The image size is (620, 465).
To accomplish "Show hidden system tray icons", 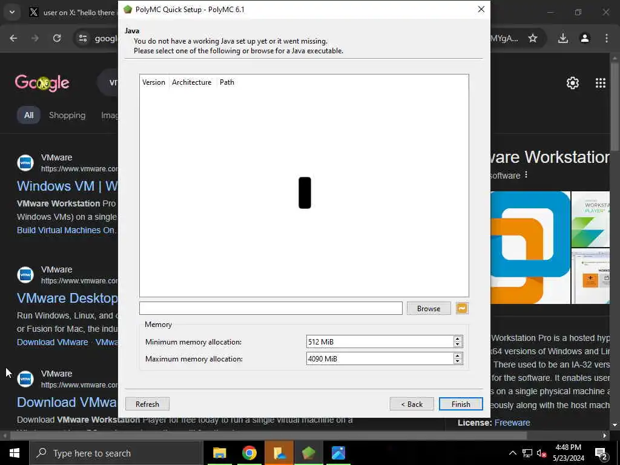I will click(512, 453).
